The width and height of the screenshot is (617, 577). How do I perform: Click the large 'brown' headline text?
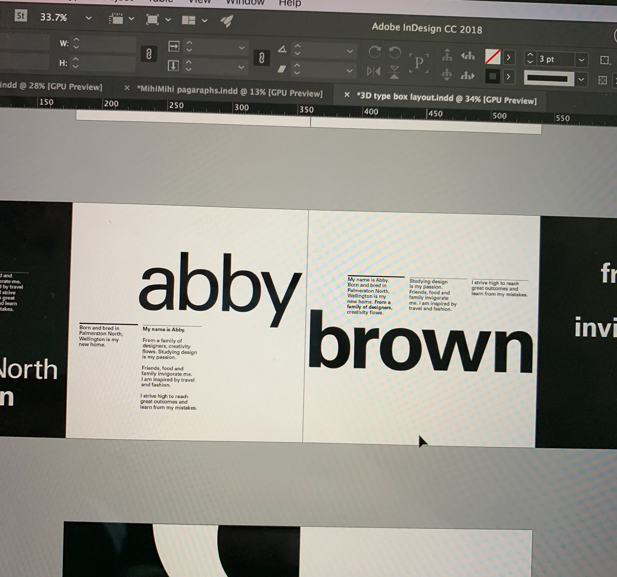421,342
